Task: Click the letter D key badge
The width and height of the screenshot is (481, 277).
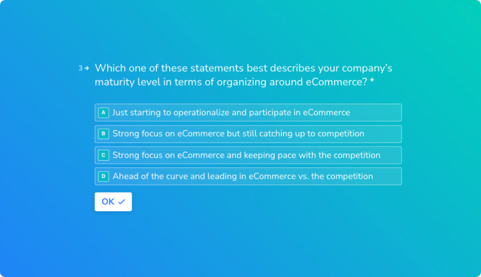Action: pyautogui.click(x=103, y=176)
